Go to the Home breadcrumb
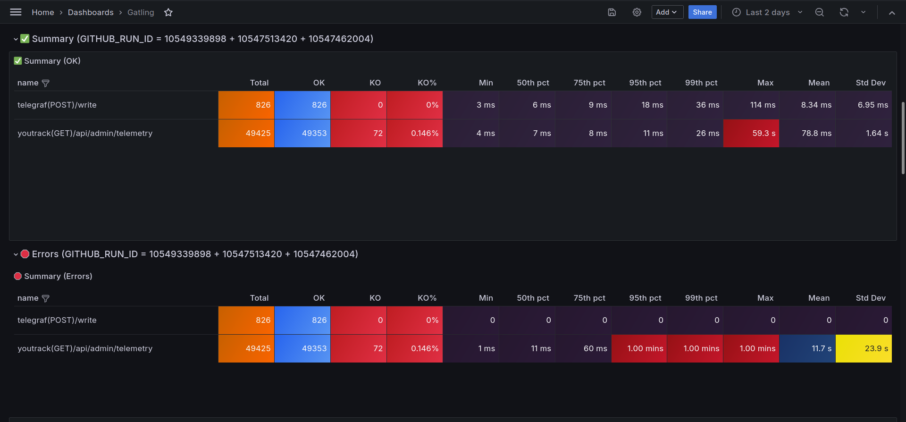906x422 pixels. click(x=43, y=12)
